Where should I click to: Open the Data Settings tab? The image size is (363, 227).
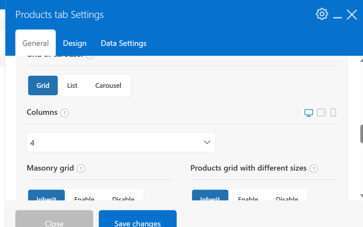pos(124,43)
